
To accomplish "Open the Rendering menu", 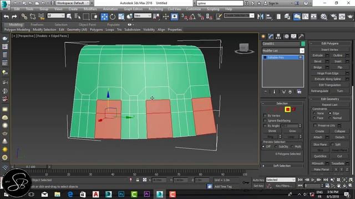I will click(155, 9).
